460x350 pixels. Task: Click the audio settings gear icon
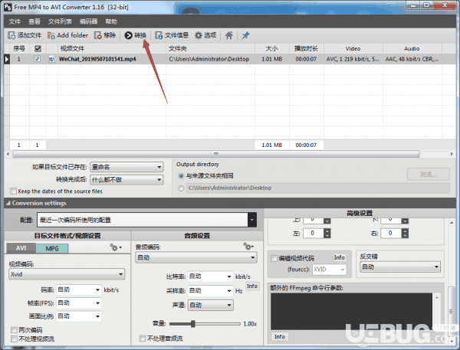pyautogui.click(x=248, y=247)
